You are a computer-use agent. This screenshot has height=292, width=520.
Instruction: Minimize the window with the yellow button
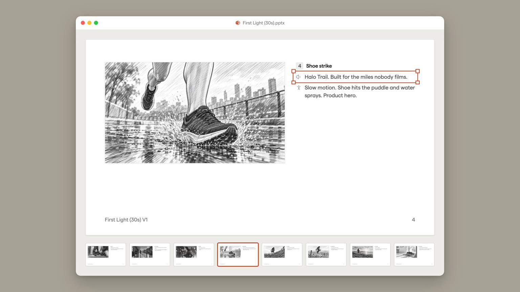pos(89,23)
